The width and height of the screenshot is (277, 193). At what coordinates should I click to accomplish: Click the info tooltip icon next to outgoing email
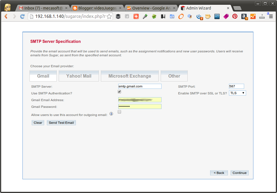(x=111, y=113)
